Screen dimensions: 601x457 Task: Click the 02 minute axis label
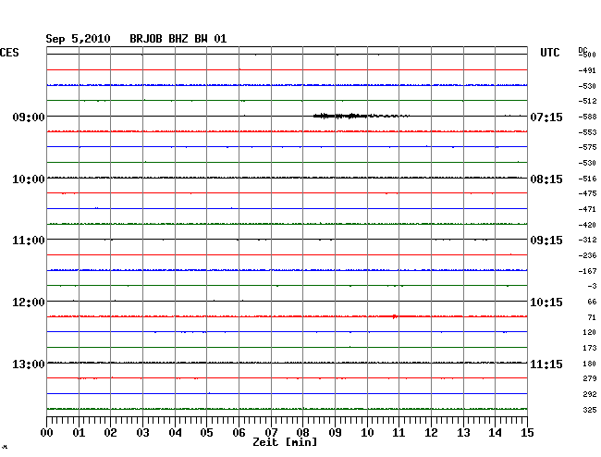[x=110, y=433]
